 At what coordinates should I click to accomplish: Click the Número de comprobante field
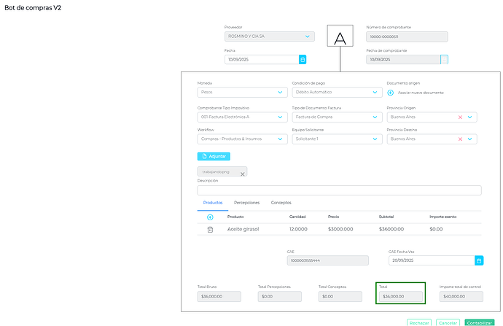pyautogui.click(x=407, y=36)
